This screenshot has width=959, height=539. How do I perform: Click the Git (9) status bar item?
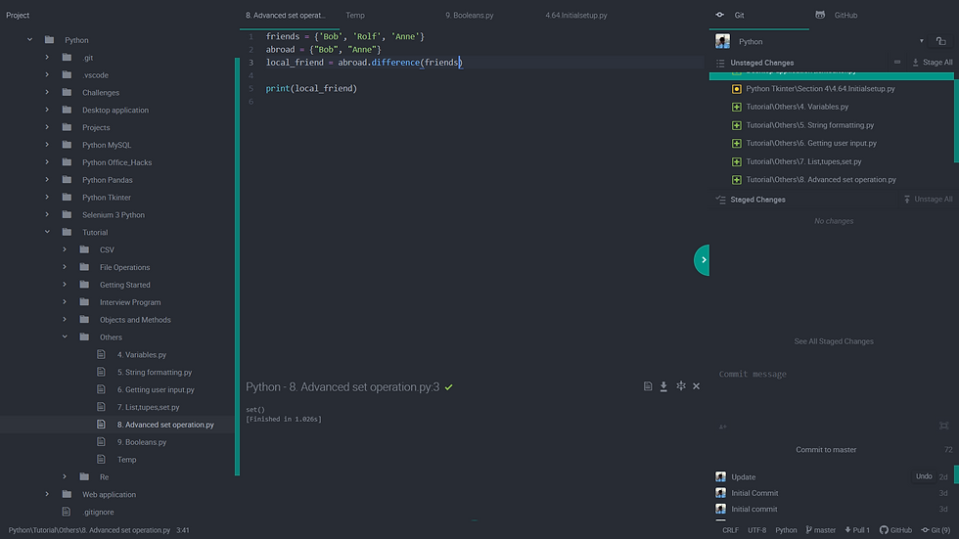pyautogui.click(x=936, y=530)
